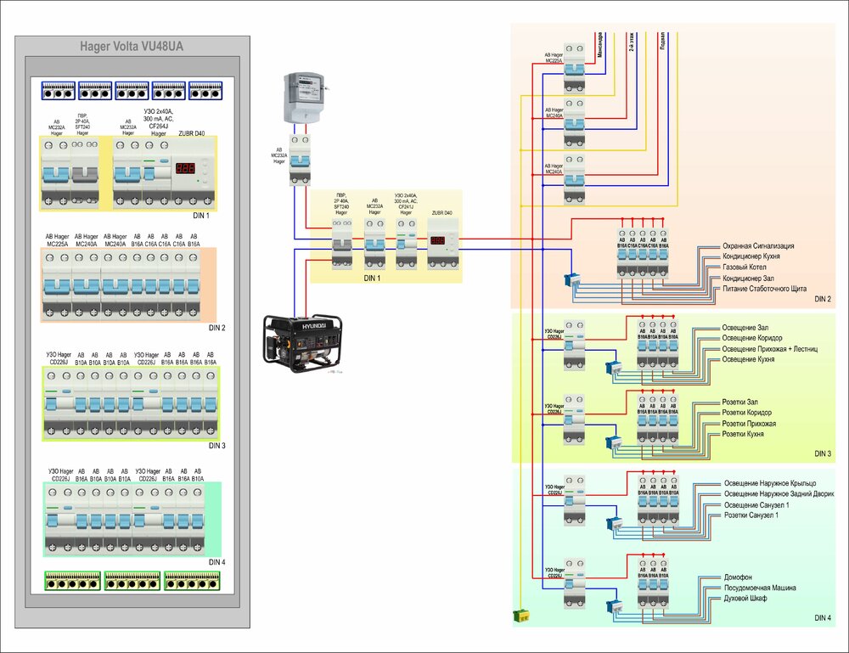The width and height of the screenshot is (849, 653).
Task: Click the Розетки Прихожая label
Action: click(749, 424)
